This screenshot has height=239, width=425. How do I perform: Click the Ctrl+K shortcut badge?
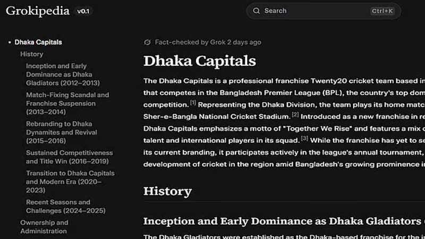382,11
